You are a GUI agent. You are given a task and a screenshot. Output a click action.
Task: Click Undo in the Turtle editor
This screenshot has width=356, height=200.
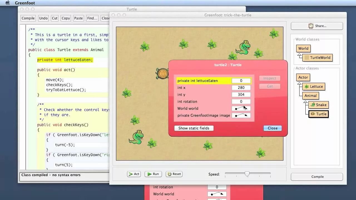click(43, 18)
